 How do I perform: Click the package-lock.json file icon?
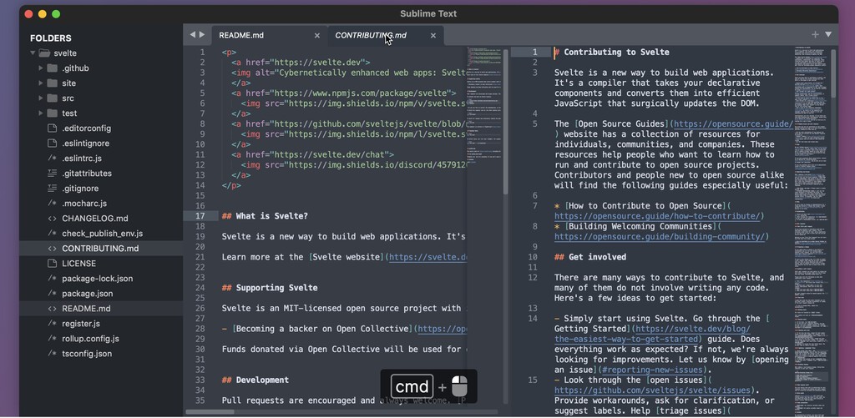(53, 279)
